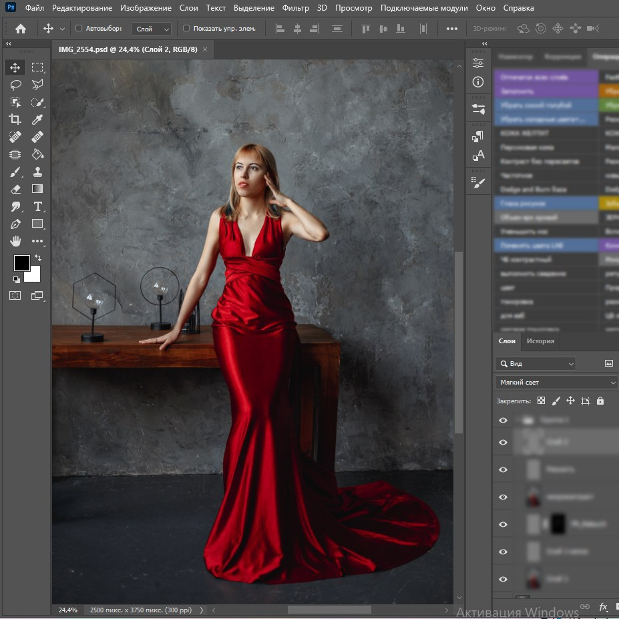Open the Фильтр menu
619x619 pixels.
[295, 8]
